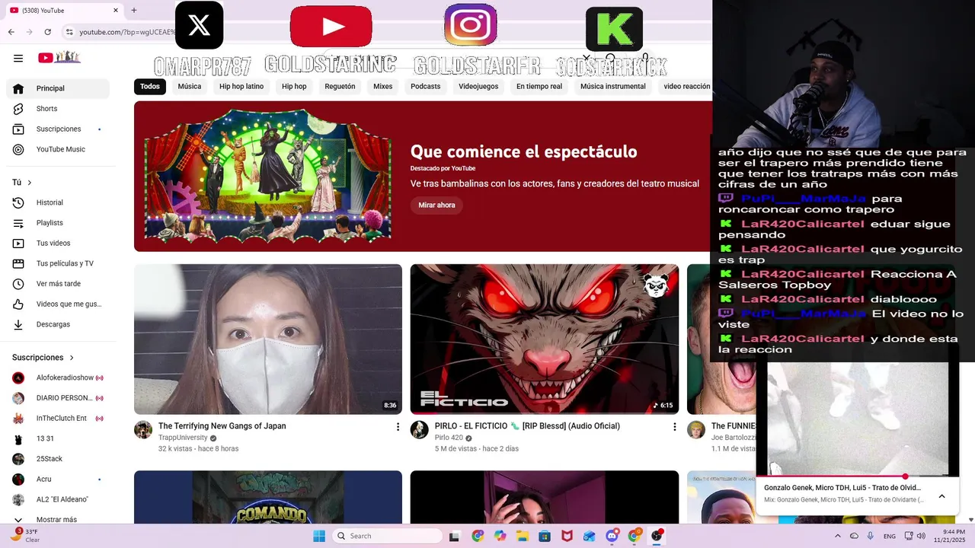Open the Tú section chevron
The width and height of the screenshot is (975, 548).
[x=30, y=183]
